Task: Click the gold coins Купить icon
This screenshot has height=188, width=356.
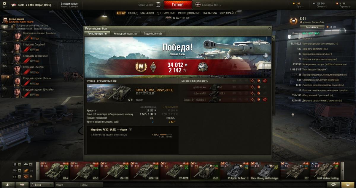Action: (298, 4)
